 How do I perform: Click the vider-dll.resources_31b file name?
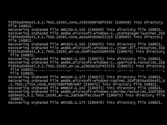[x=141, y=48]
